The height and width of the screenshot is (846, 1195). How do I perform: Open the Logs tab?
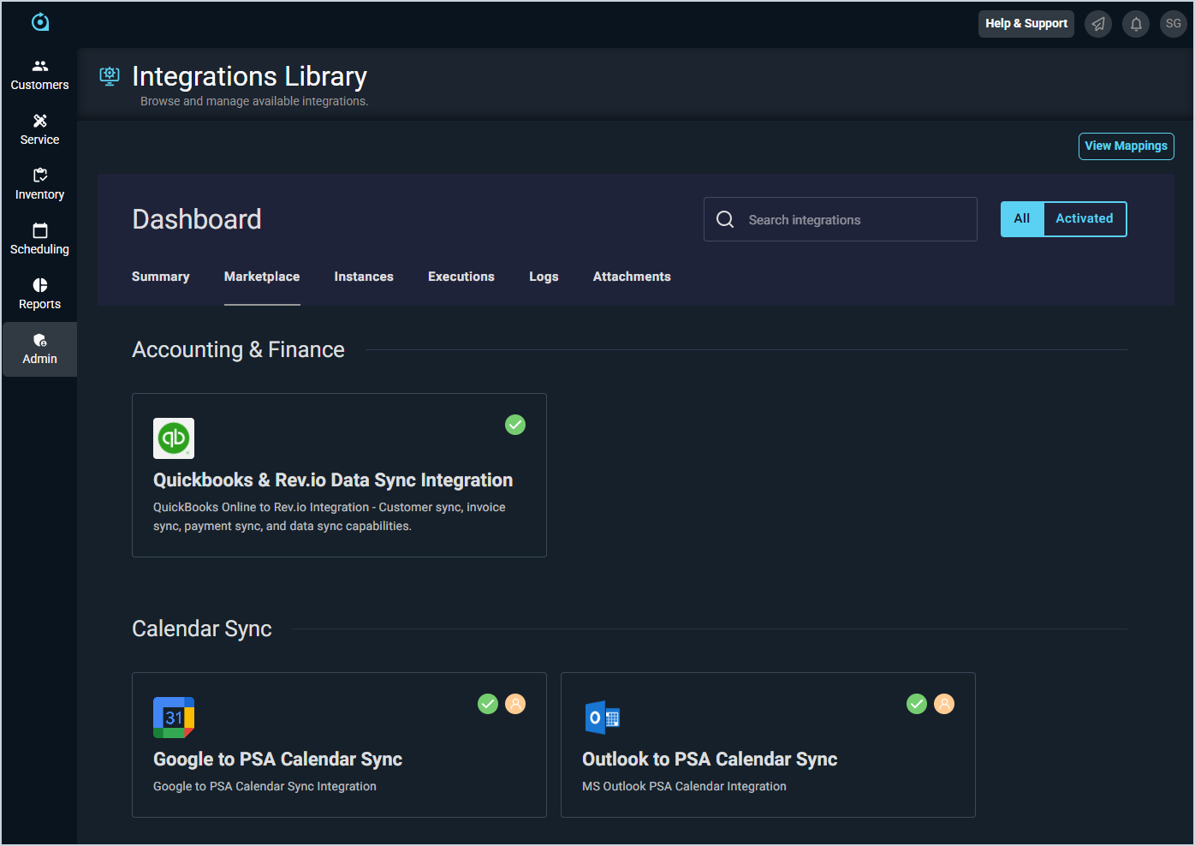click(544, 277)
